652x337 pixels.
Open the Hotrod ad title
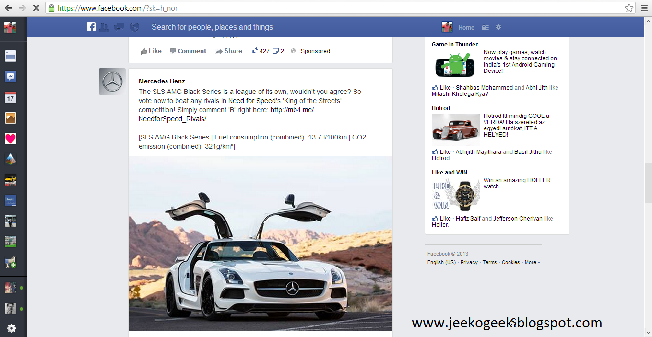click(441, 108)
